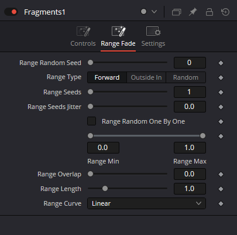Click the Range Max slider handle
Viewport: 237px width, 235px height.
[202, 135]
